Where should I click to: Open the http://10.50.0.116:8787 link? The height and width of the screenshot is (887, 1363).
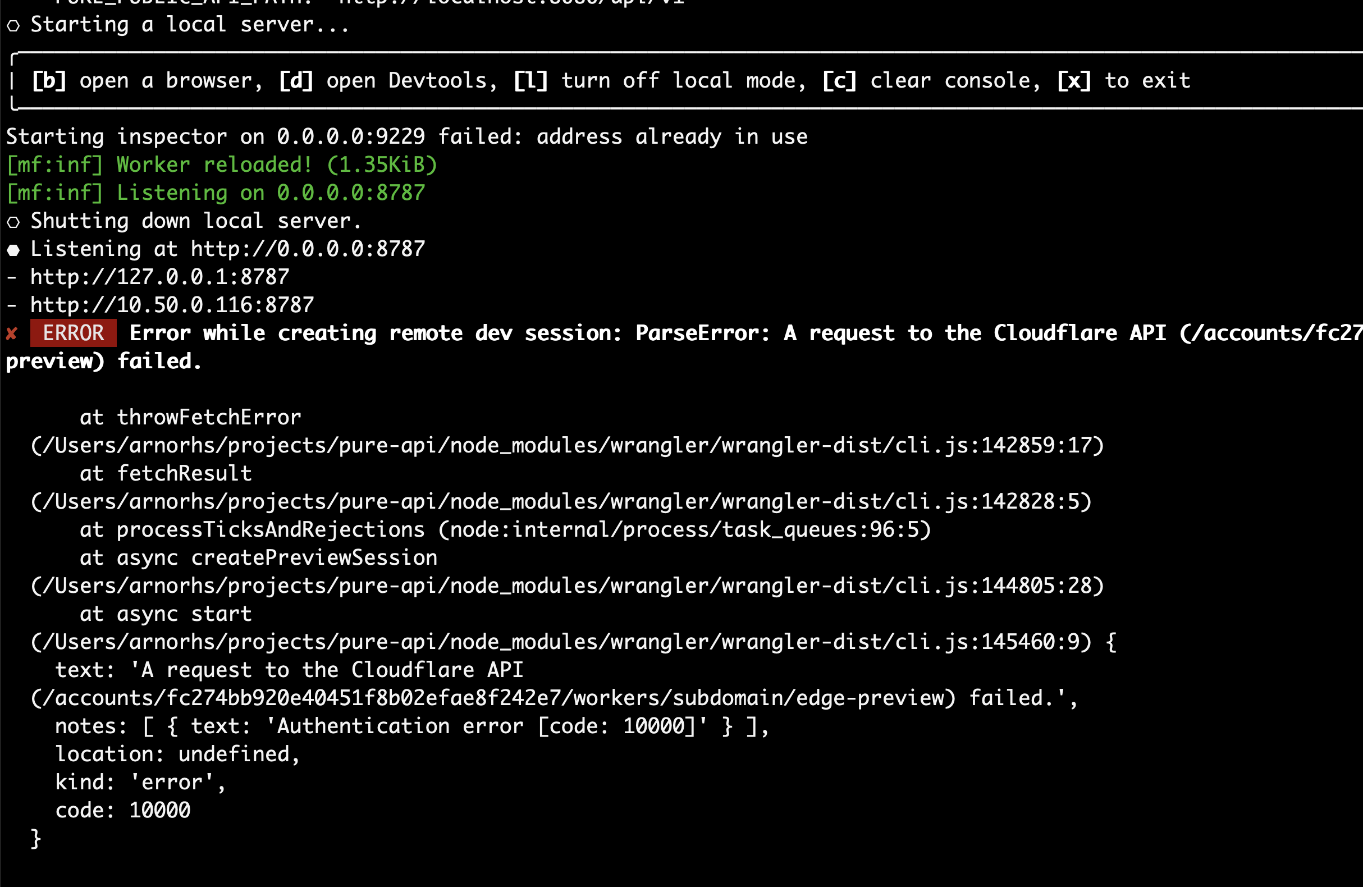pos(172,305)
